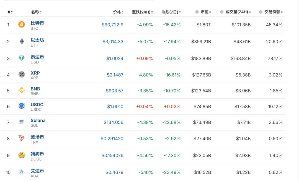Click the USDC blue coin icon
Screen dimensions: 299x181
tap(22, 106)
